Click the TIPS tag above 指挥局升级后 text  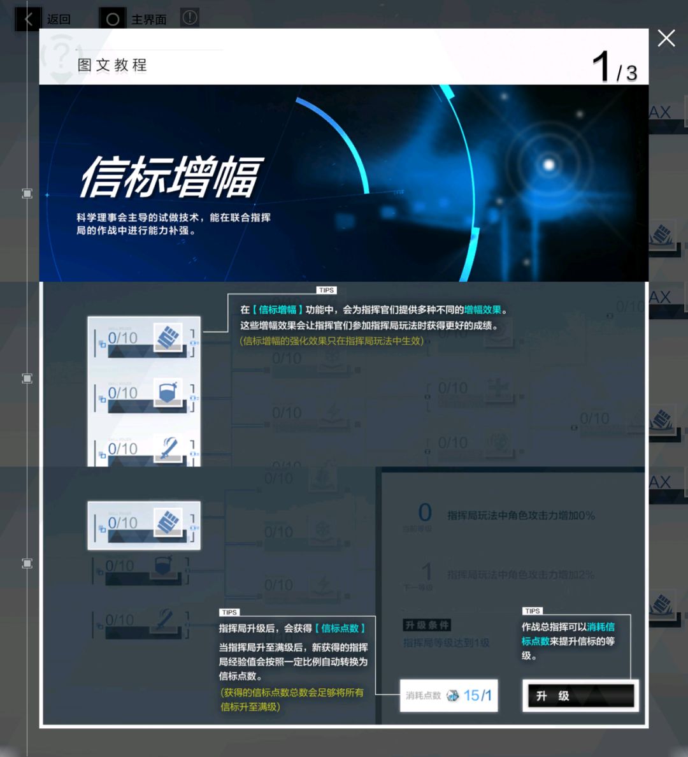(x=229, y=612)
